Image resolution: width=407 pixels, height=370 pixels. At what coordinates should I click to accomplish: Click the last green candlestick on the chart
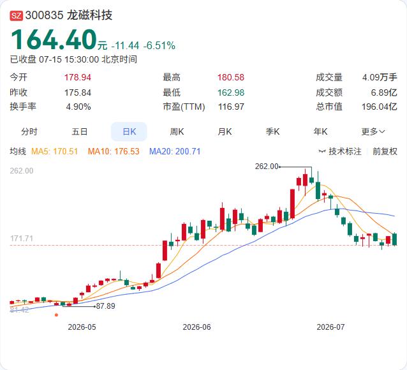tap(394, 239)
